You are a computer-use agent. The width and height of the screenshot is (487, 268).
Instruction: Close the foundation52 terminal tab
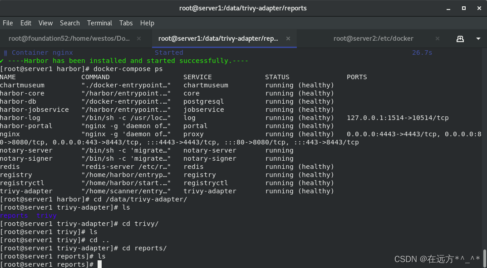click(x=139, y=38)
